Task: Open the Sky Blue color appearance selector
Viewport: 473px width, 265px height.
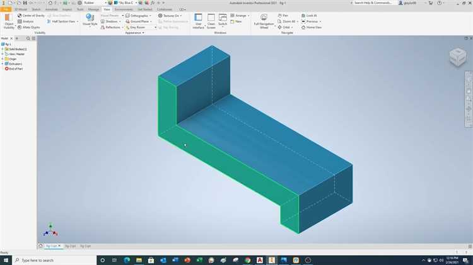Action: [126, 3]
